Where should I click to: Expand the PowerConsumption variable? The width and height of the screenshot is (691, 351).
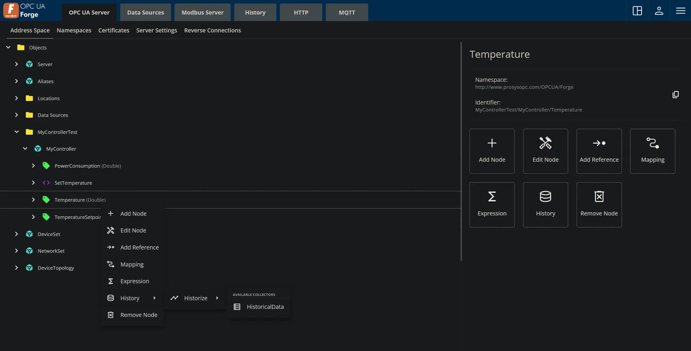point(33,166)
